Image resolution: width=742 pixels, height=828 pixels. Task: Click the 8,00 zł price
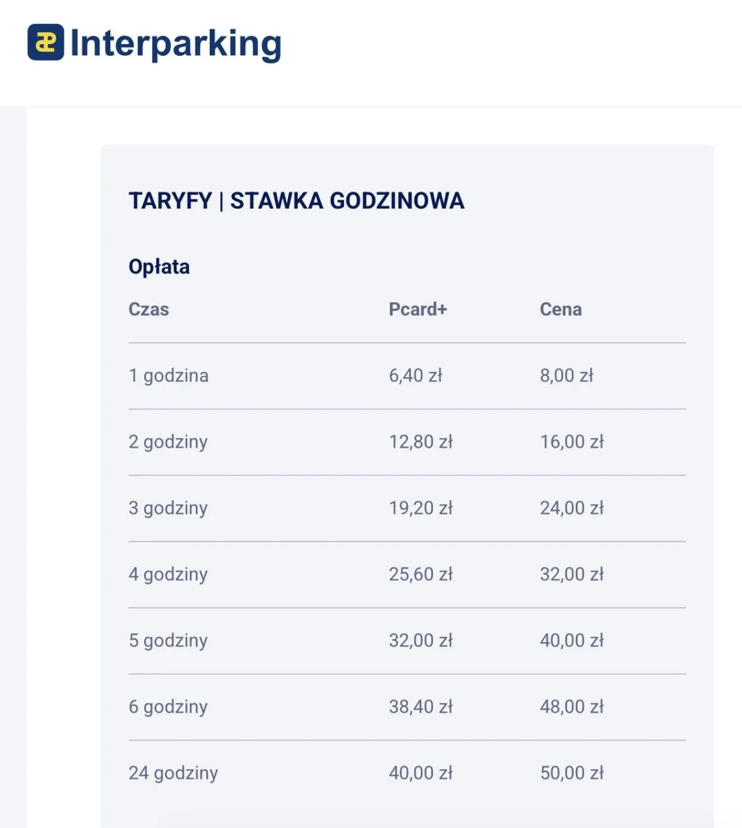click(x=567, y=375)
